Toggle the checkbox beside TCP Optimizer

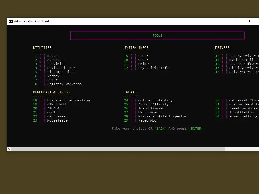(133, 108)
